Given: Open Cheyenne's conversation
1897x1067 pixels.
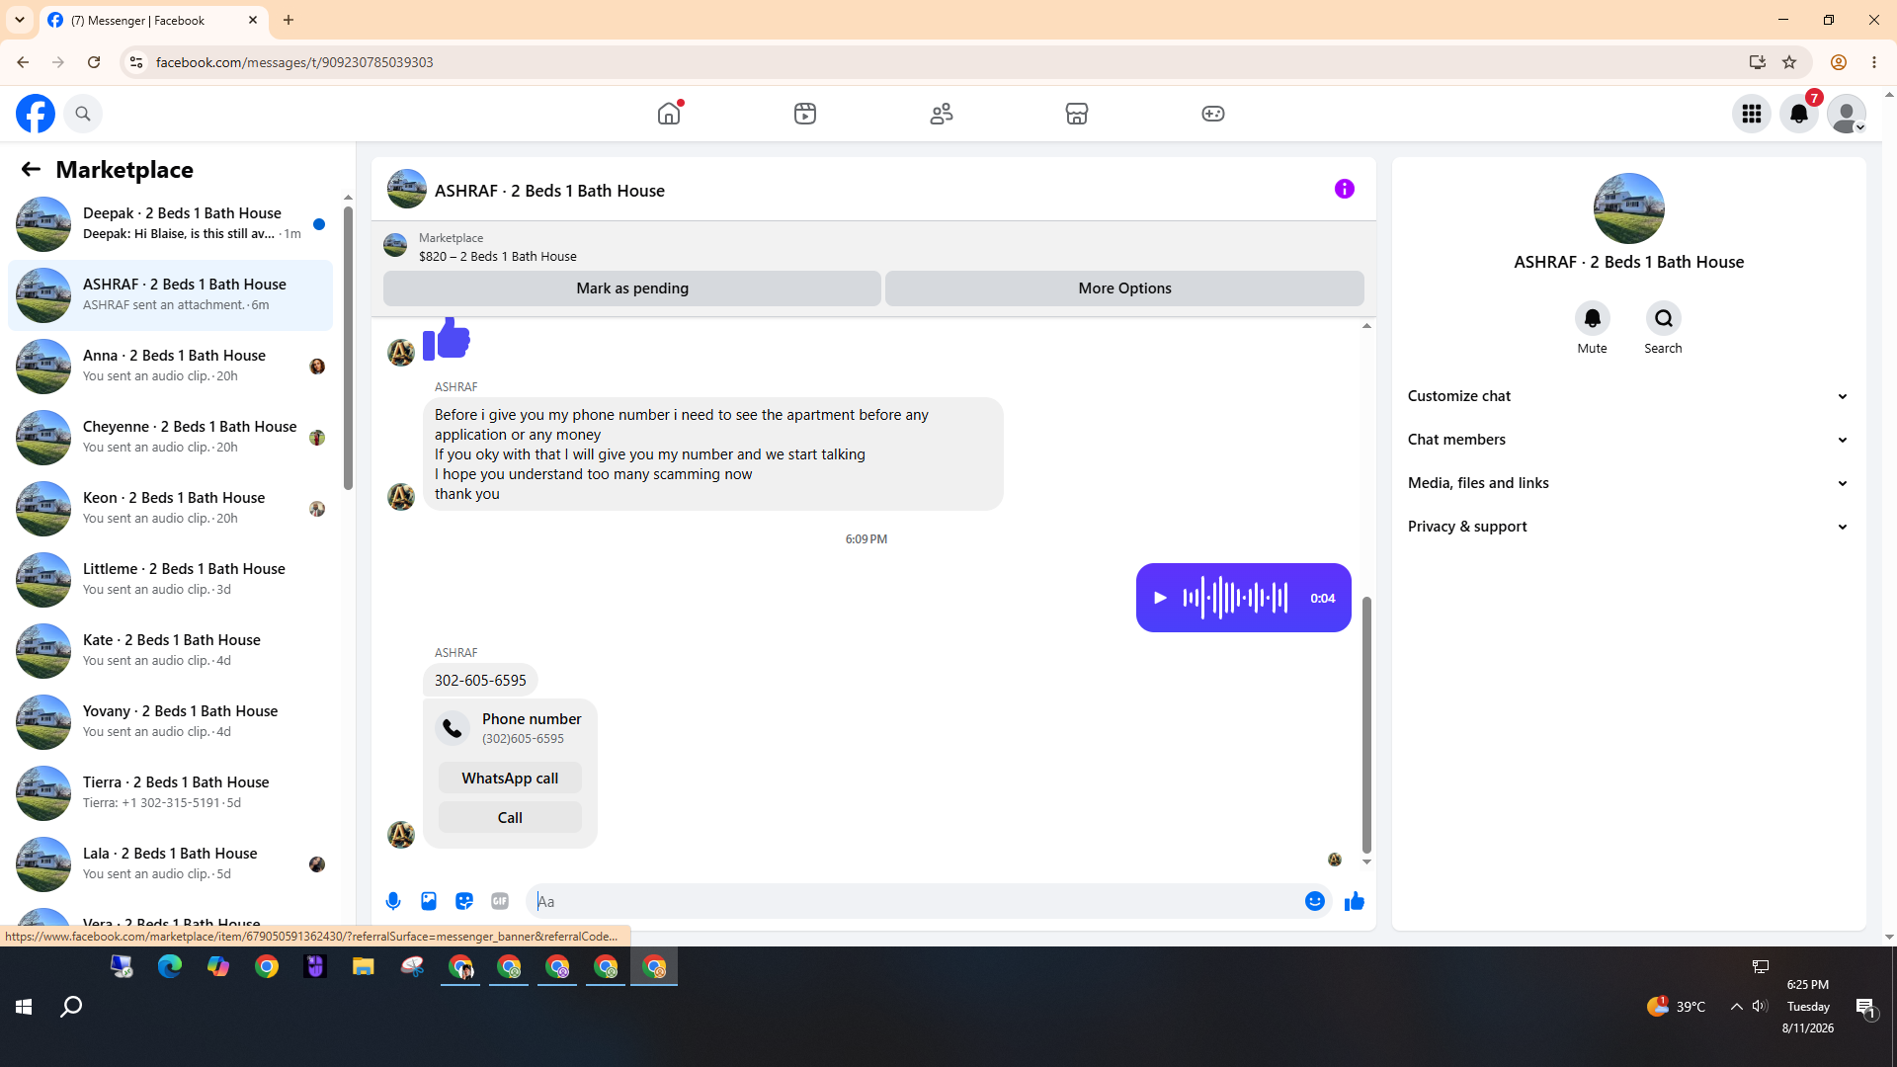Looking at the screenshot, I should (x=171, y=438).
